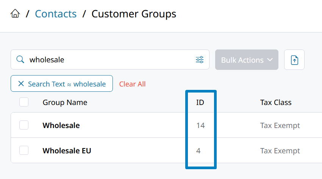This screenshot has width=322, height=179.
Task: Open the Wholesale group name
Action: click(x=61, y=125)
